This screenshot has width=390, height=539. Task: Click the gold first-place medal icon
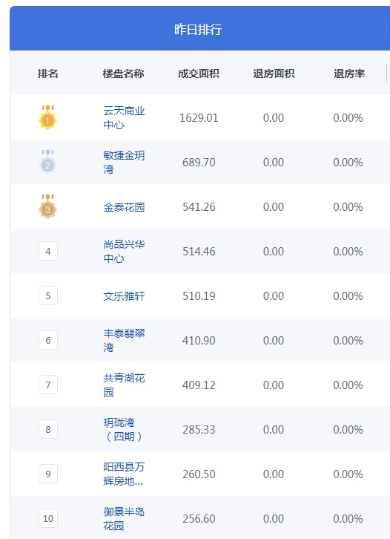tap(47, 117)
